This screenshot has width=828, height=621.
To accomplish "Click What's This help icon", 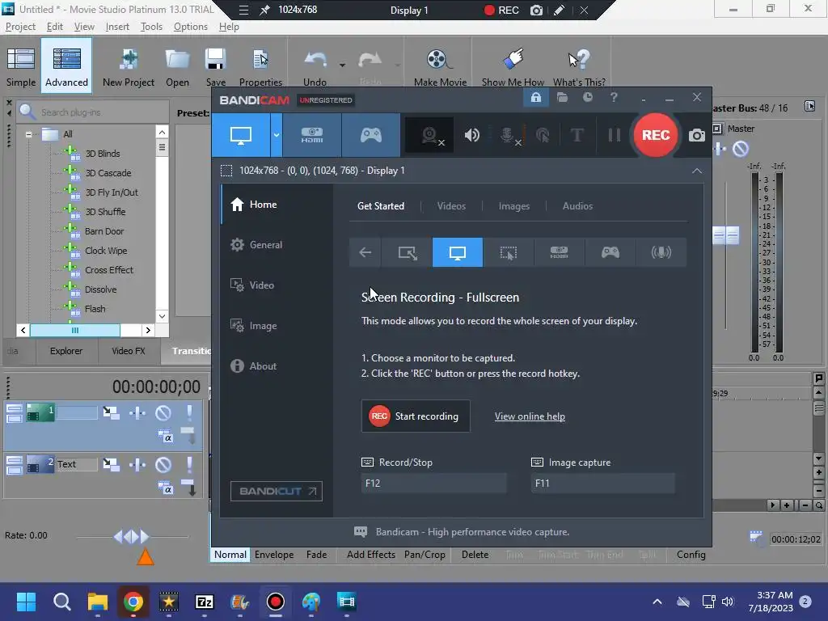I will (x=579, y=66).
